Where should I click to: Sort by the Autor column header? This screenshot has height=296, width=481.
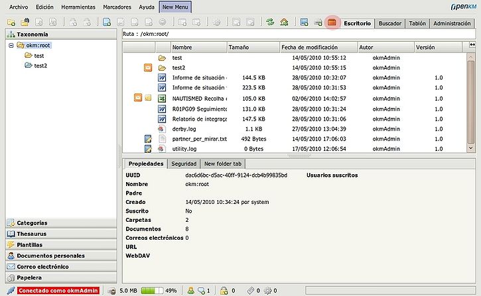[386, 47]
